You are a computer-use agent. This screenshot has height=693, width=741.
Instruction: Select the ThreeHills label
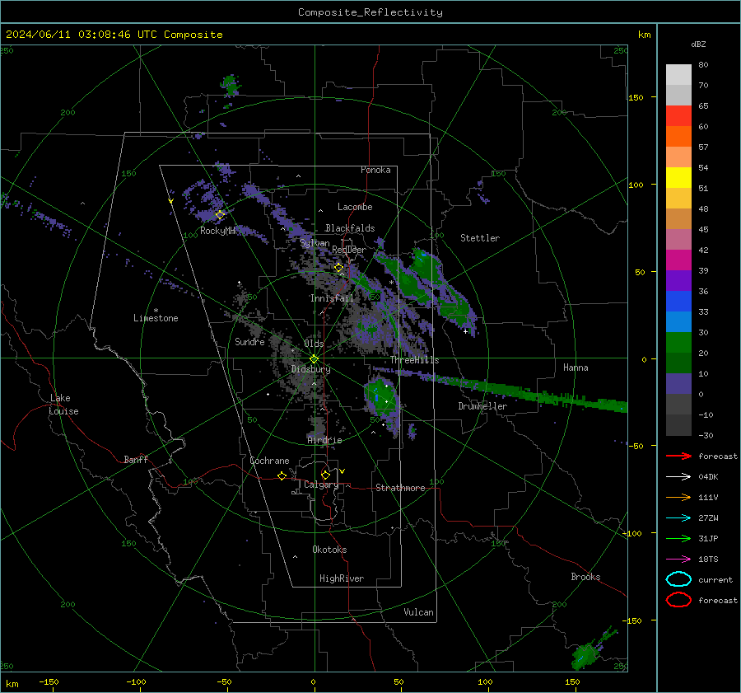414,360
